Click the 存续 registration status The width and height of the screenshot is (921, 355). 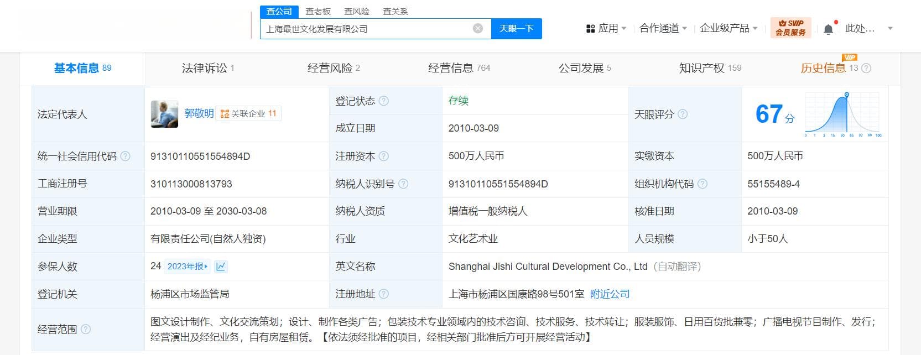tap(459, 100)
